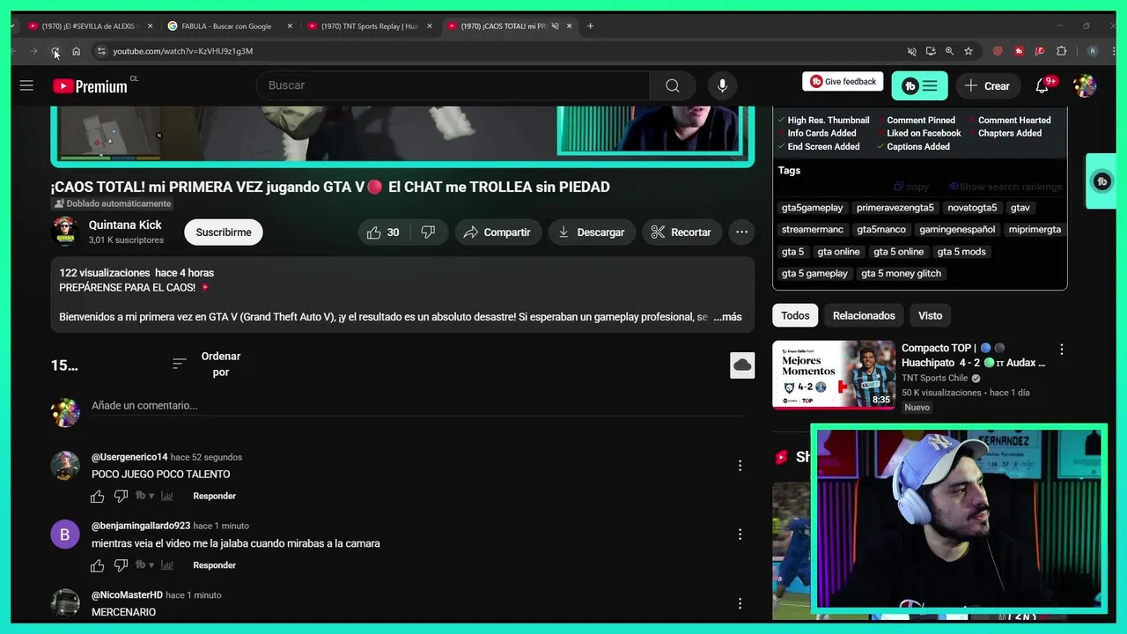Open options for Compacto TOP video
Screen dimensions: 1127x634
pyautogui.click(x=1061, y=350)
